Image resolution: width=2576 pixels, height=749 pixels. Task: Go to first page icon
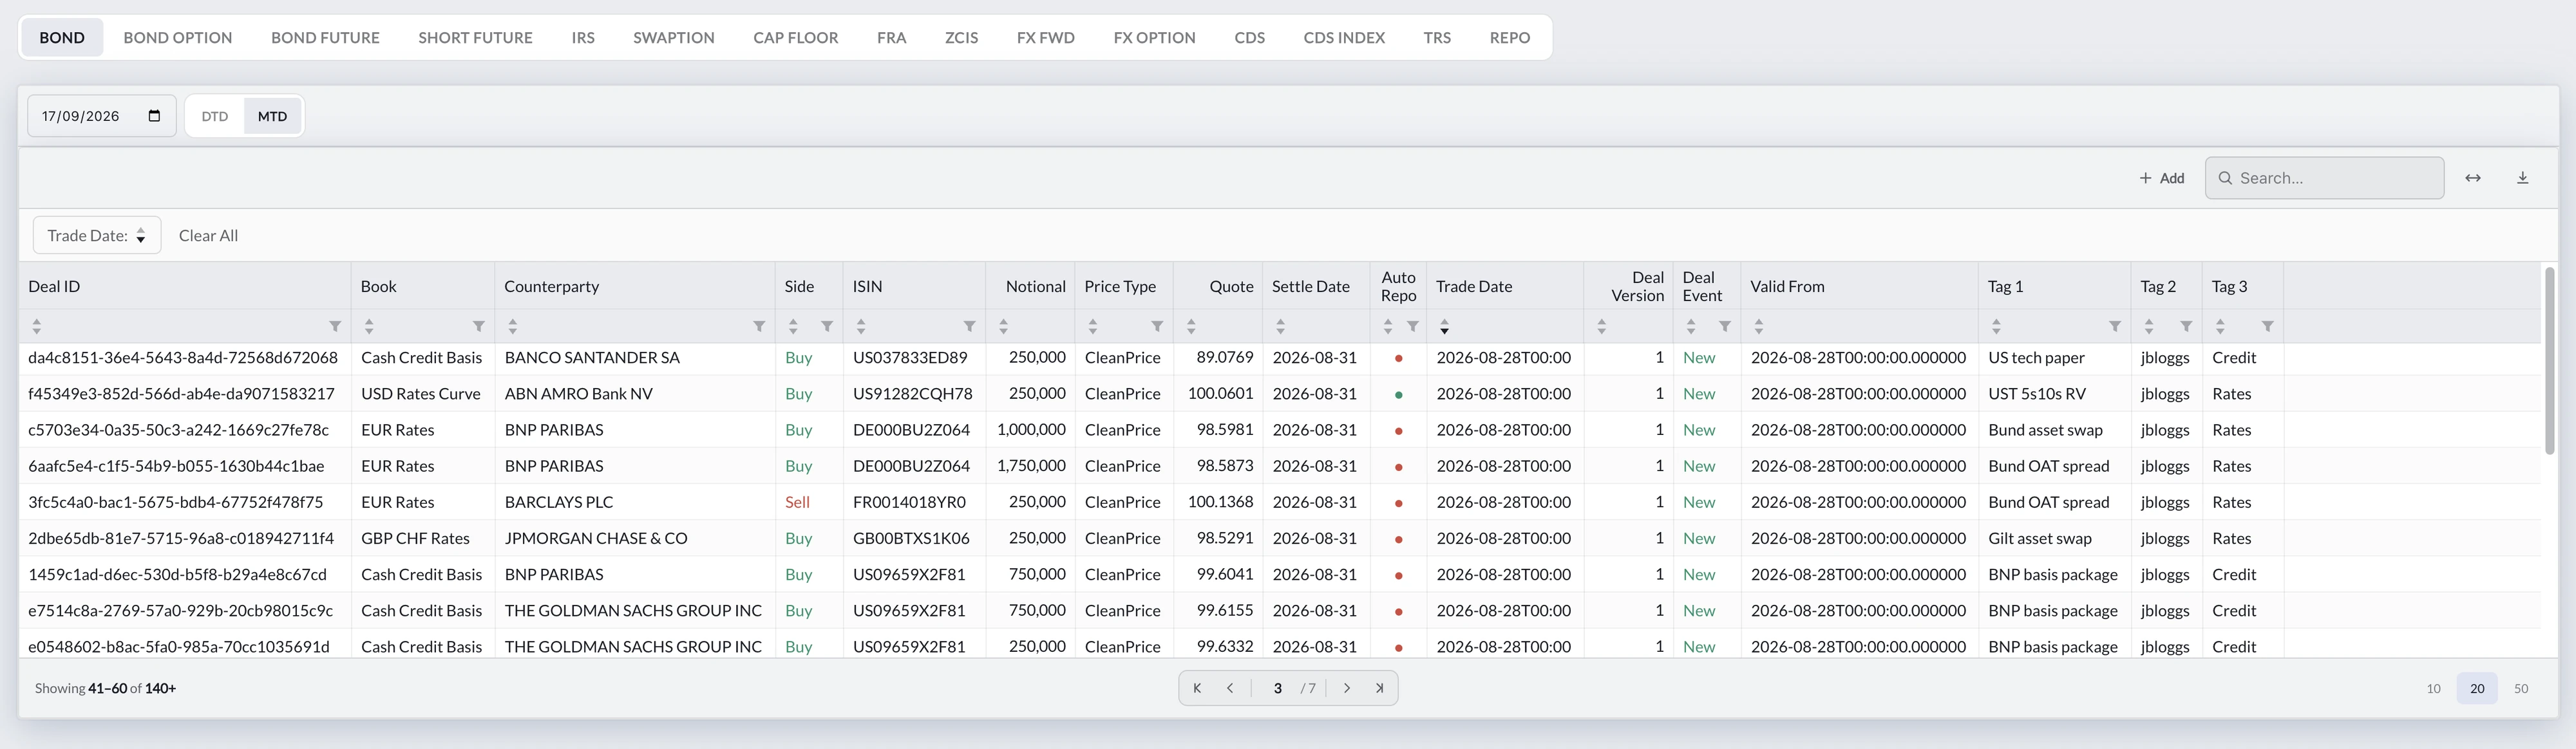point(1197,688)
